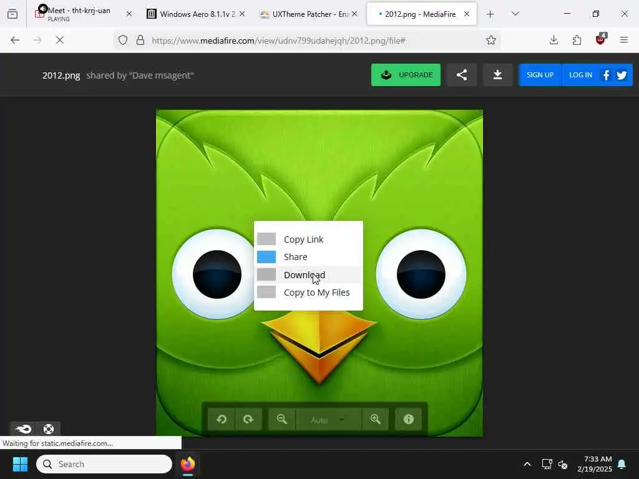The width and height of the screenshot is (639, 479).
Task: Log in with the Facebook icon
Action: (606, 75)
